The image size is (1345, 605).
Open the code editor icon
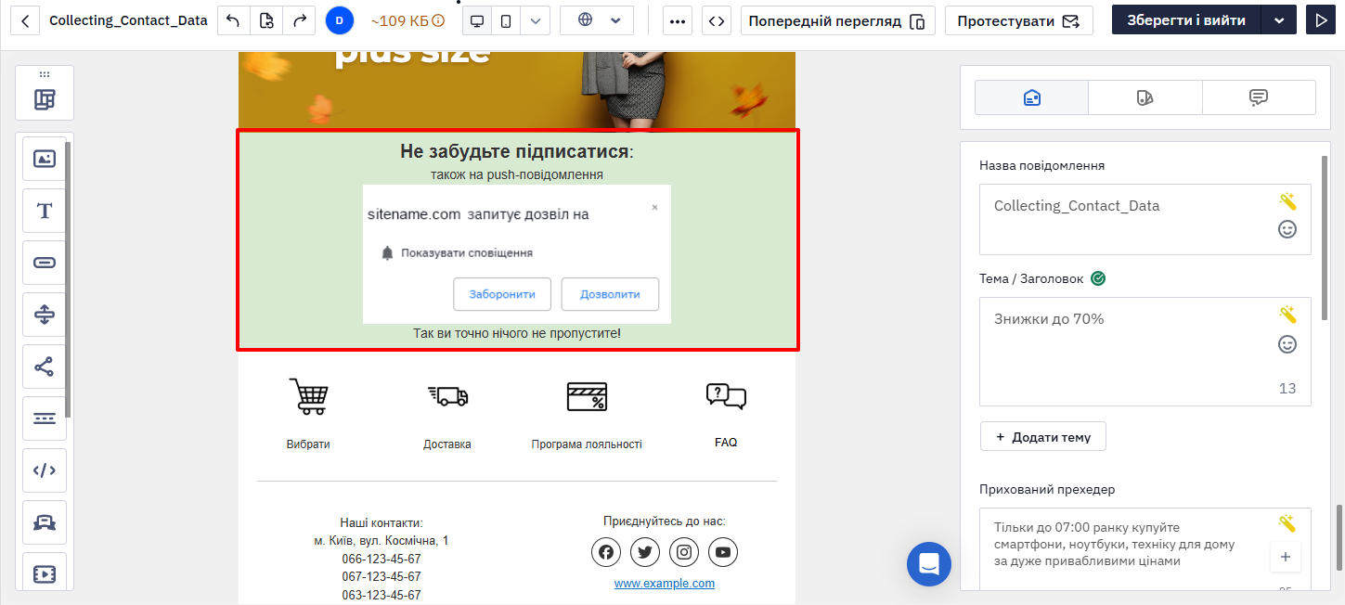click(716, 20)
